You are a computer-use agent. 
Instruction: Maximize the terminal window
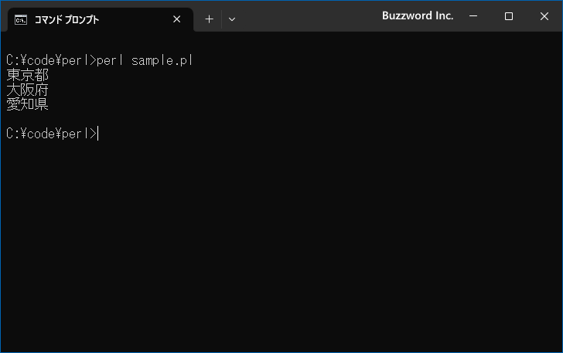[509, 16]
